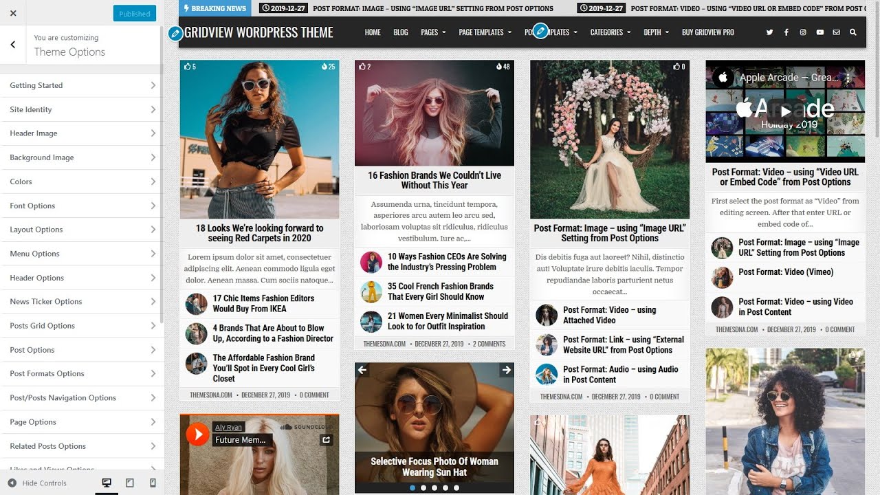Open the Background Image section
The height and width of the screenshot is (495, 880).
[82, 157]
